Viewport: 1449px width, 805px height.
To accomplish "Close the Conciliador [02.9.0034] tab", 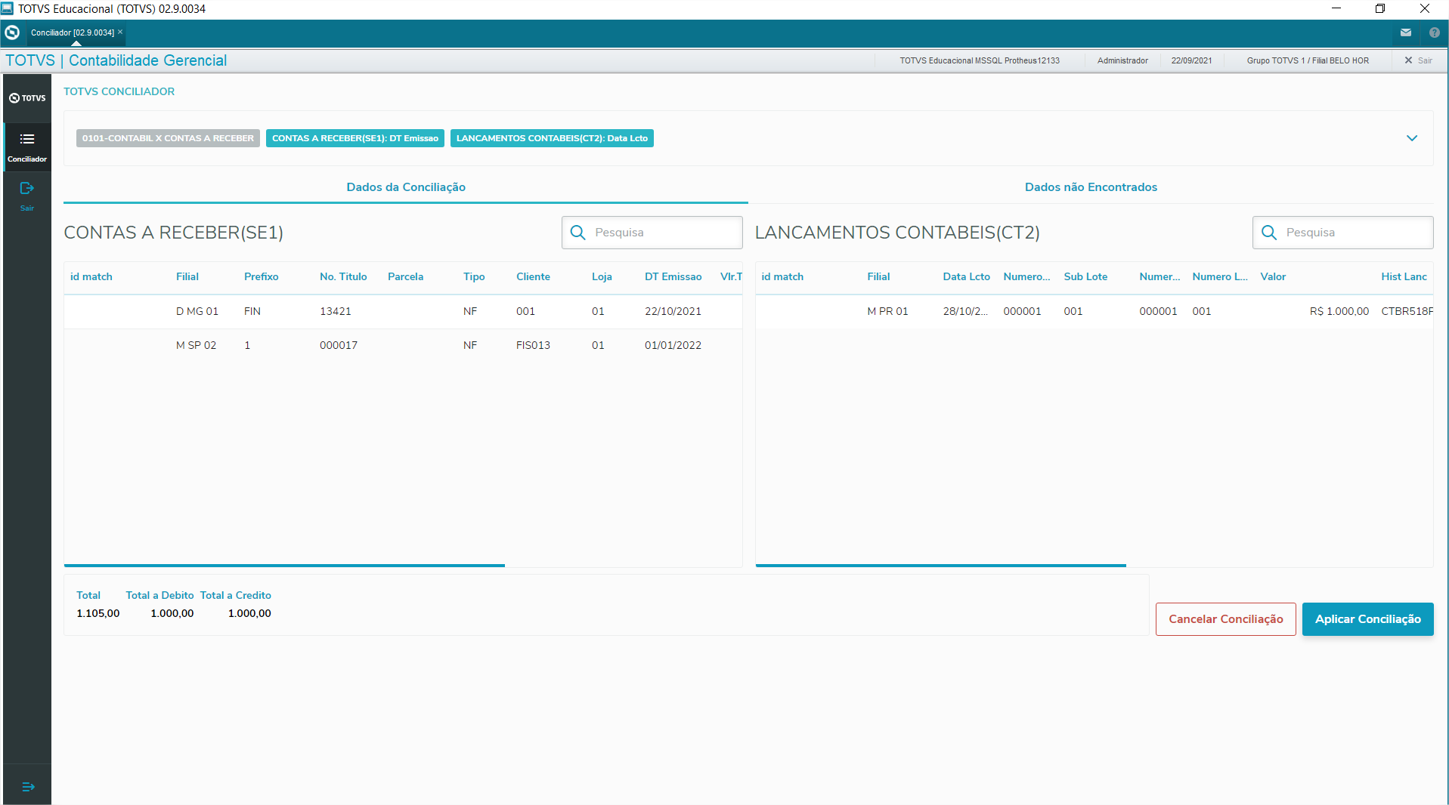I will click(120, 32).
